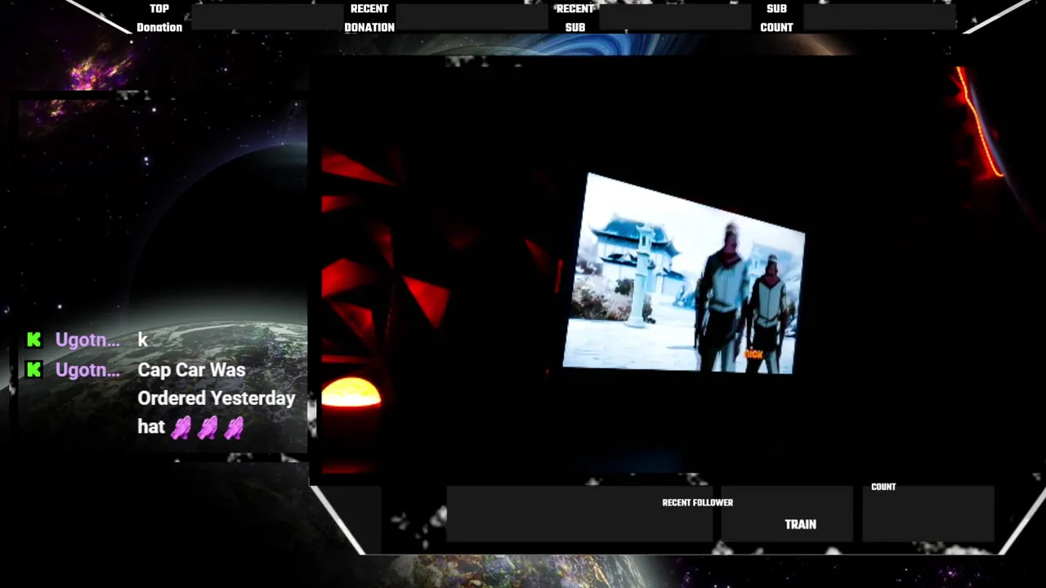Click the tilted video thumbnail with two figures

pyautogui.click(x=684, y=274)
